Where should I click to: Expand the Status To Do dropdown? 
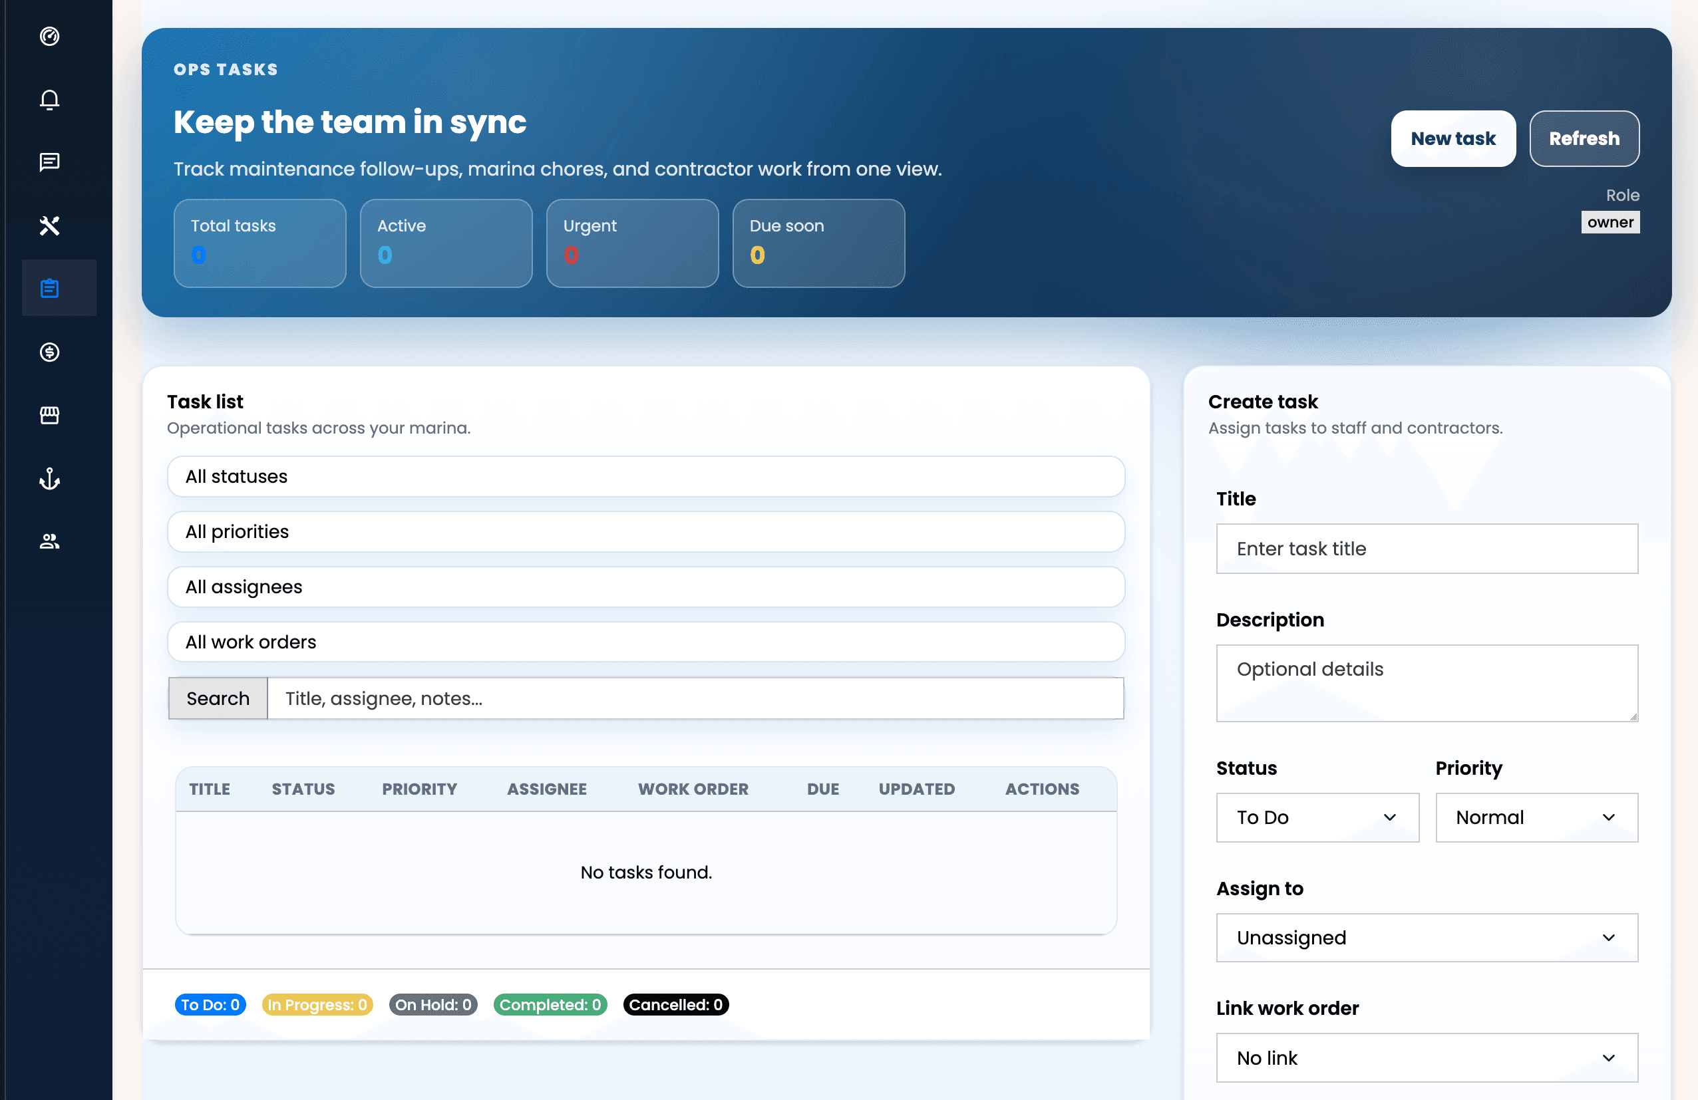tap(1317, 817)
